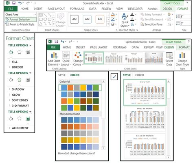This screenshot has height=163, width=193.
Task: Open the Quick Layout menu
Action: point(66,59)
